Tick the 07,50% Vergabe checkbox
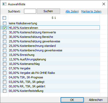The image size is (108, 103). pyautogui.click(x=4, y=68)
